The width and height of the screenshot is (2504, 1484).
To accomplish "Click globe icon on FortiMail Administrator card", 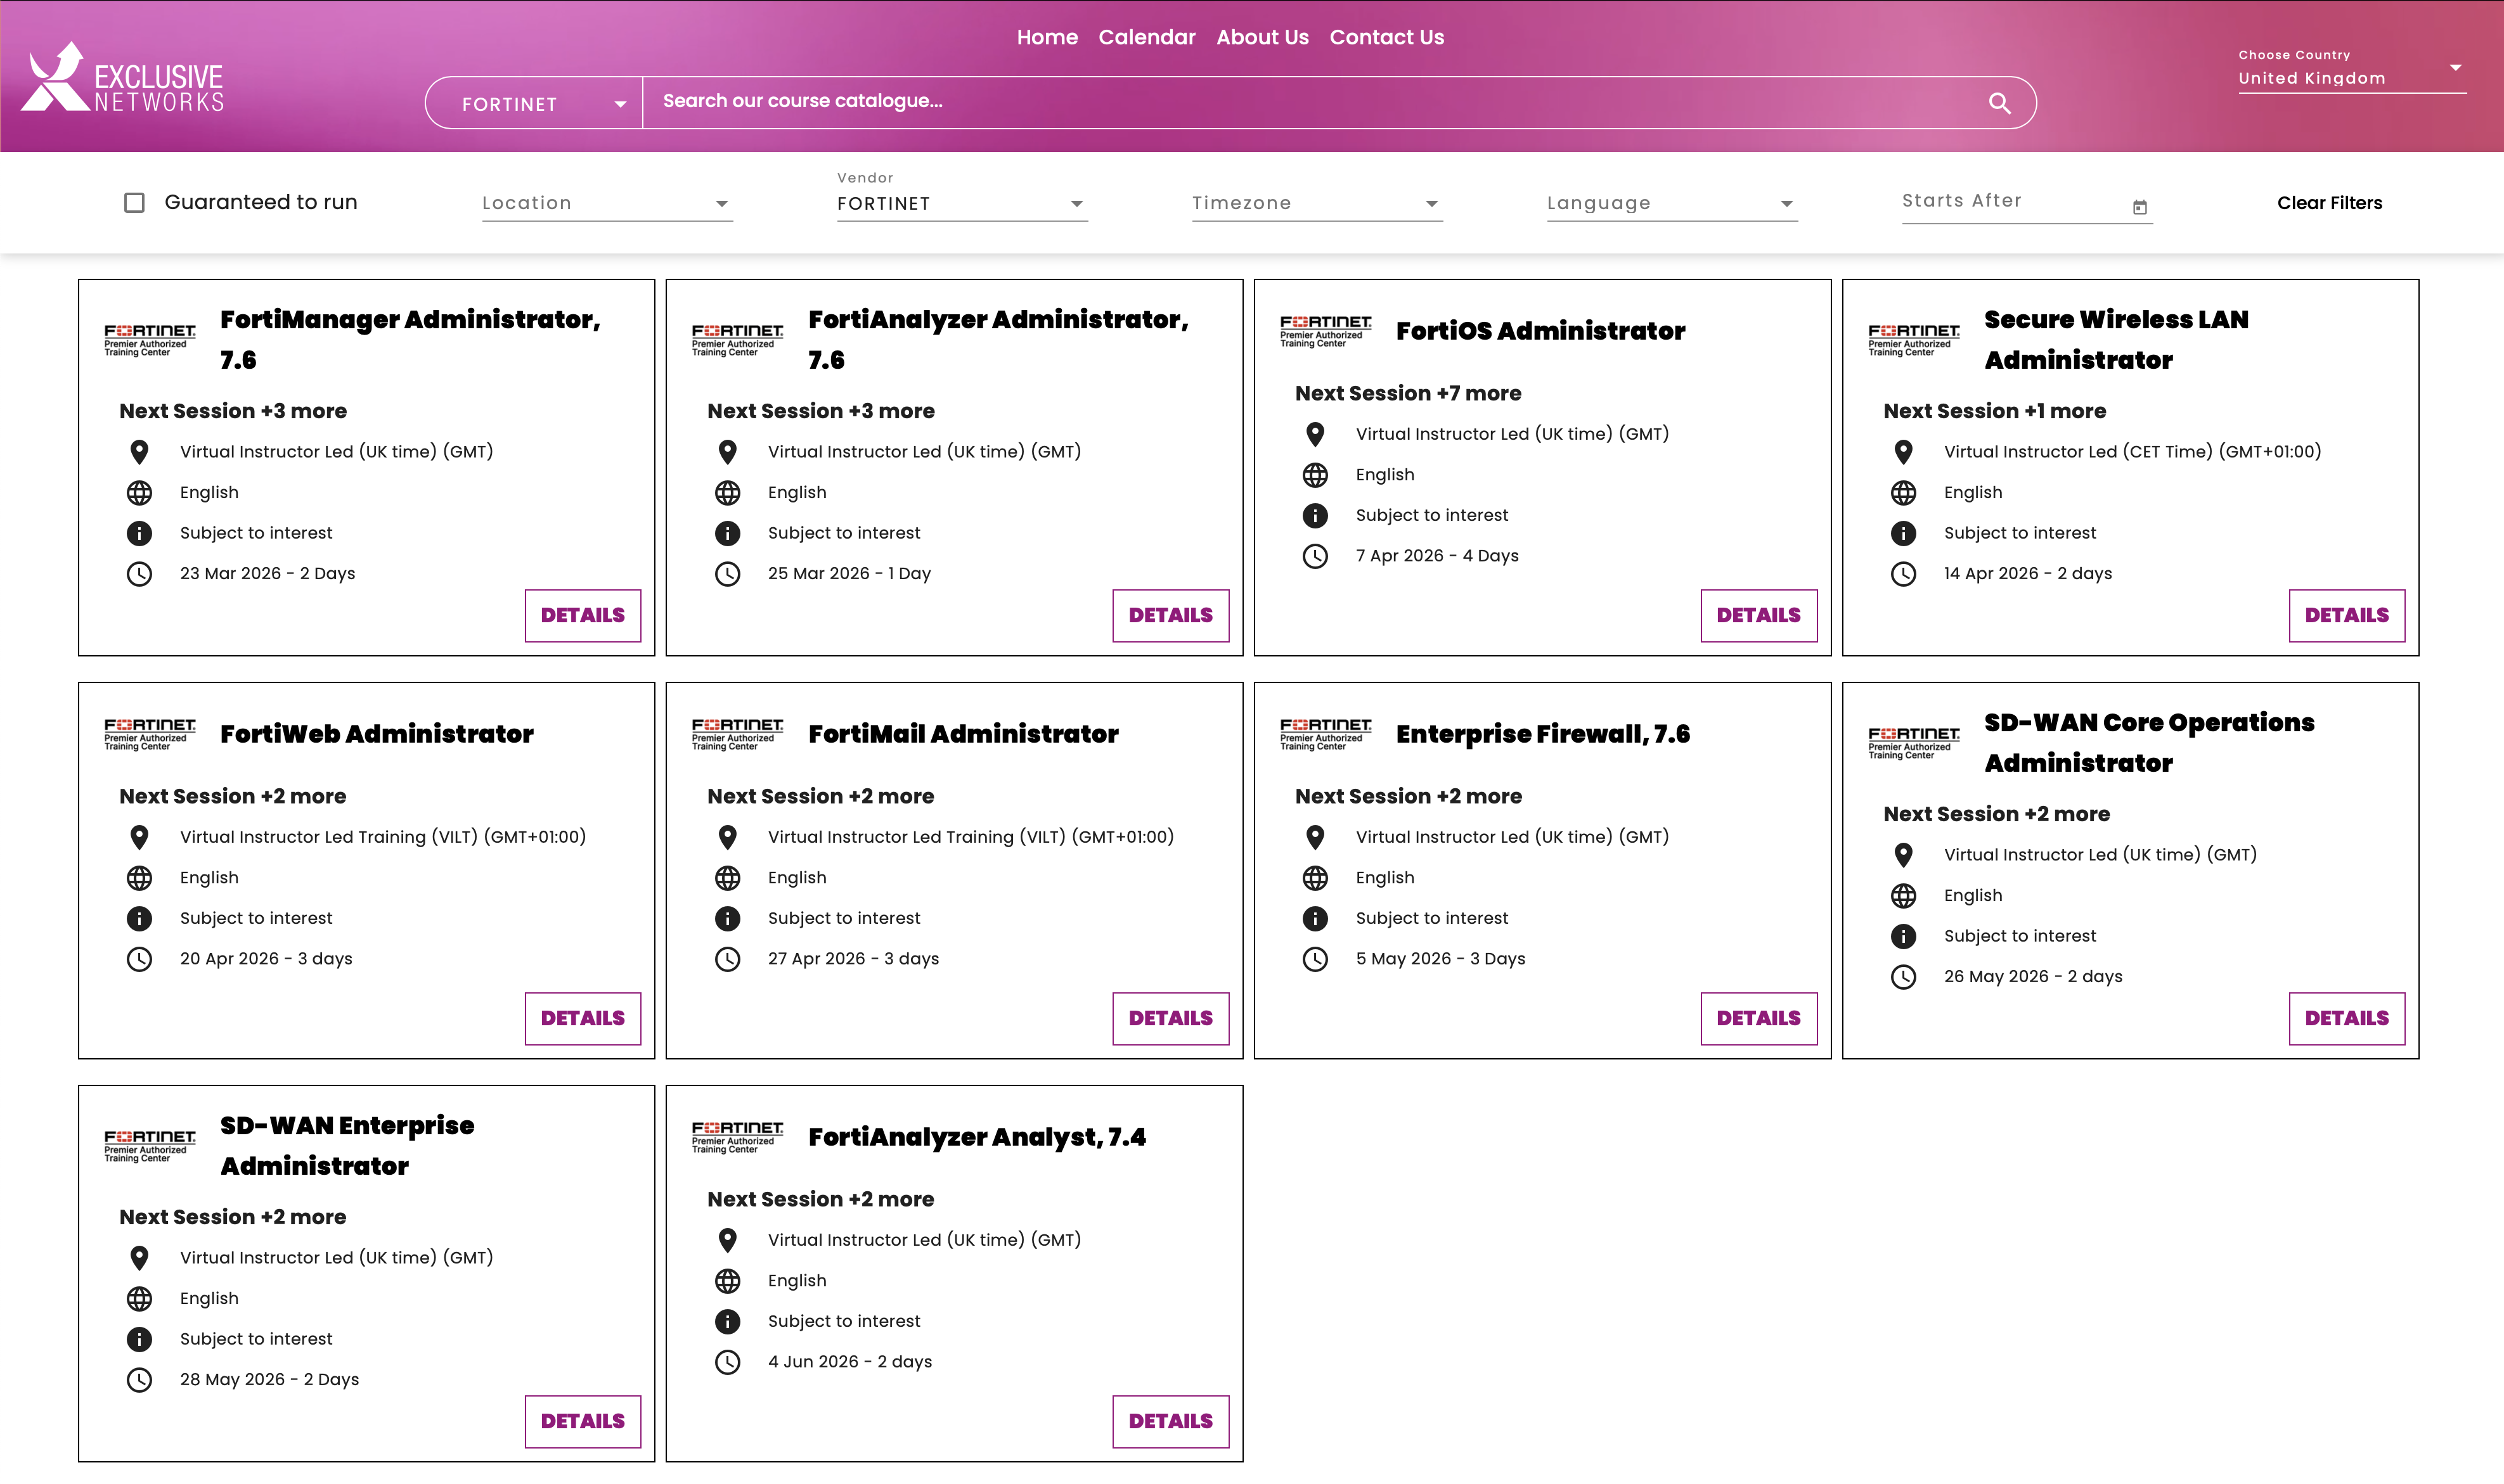I will pos(727,878).
